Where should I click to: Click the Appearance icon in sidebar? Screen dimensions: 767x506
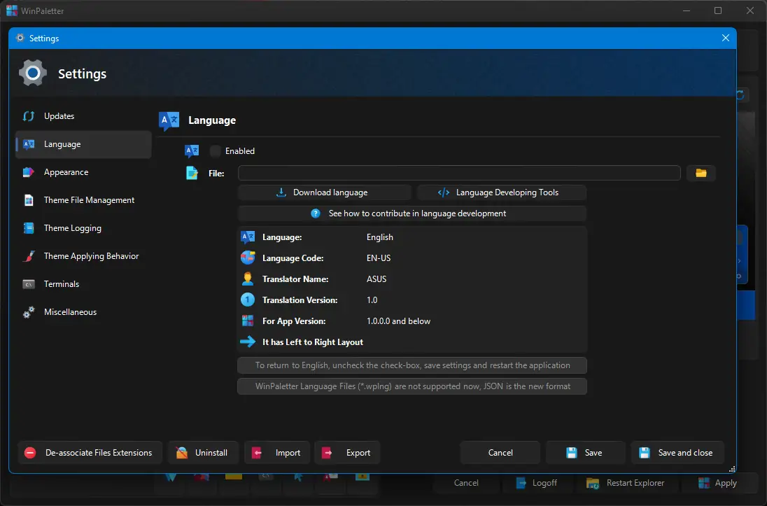pyautogui.click(x=29, y=172)
